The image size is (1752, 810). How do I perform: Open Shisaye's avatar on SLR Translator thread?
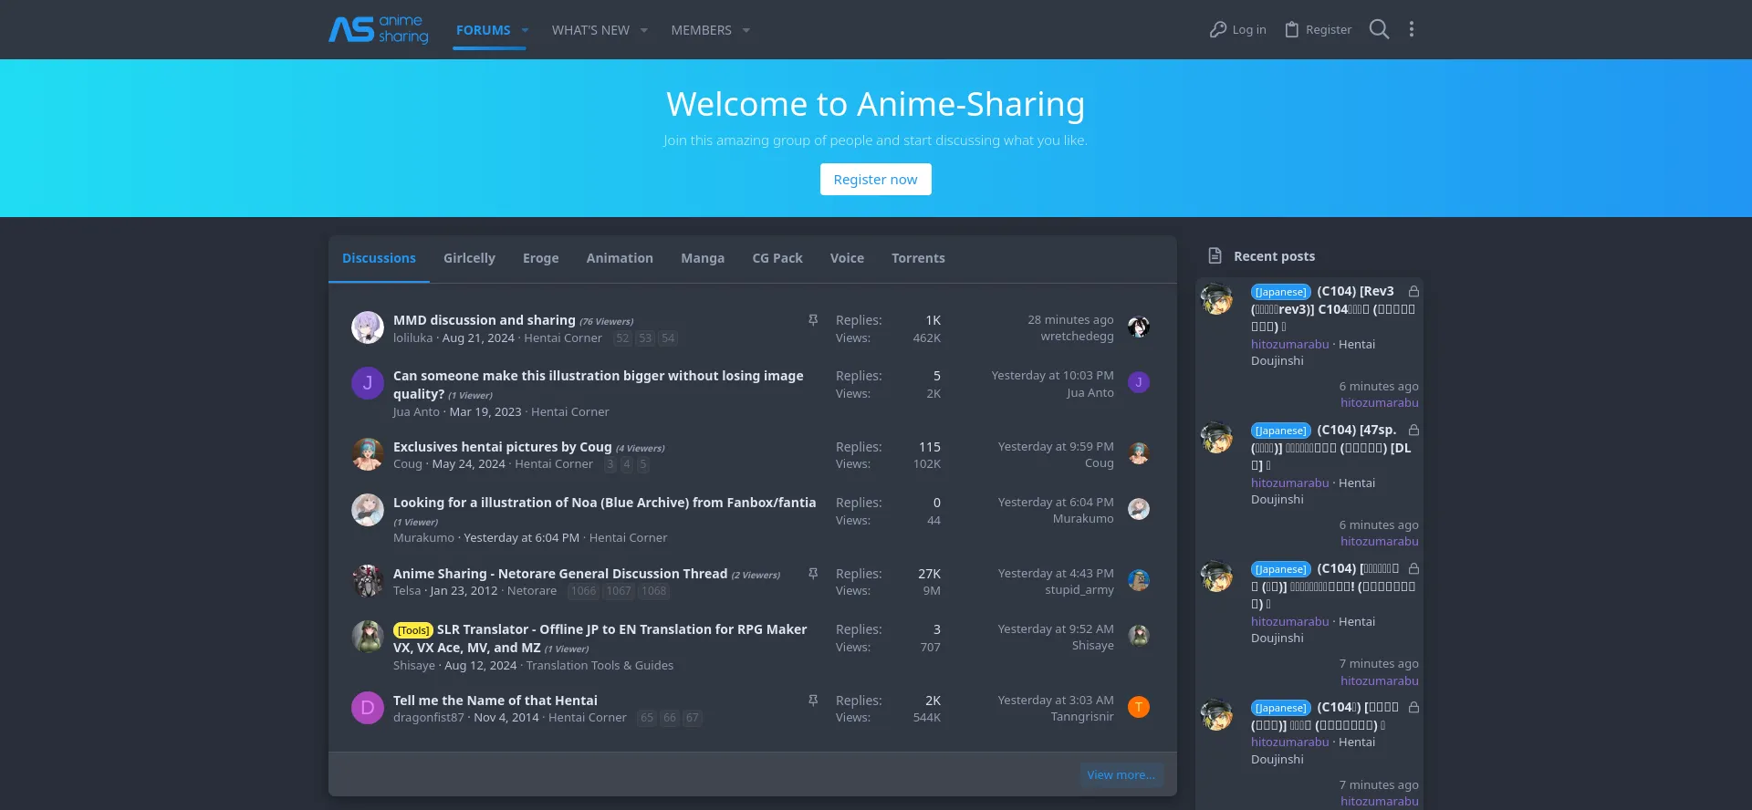(368, 637)
